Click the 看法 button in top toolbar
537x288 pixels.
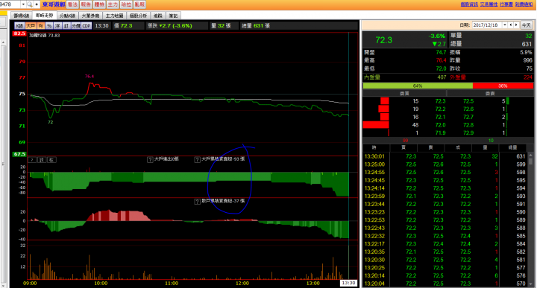click(72, 4)
